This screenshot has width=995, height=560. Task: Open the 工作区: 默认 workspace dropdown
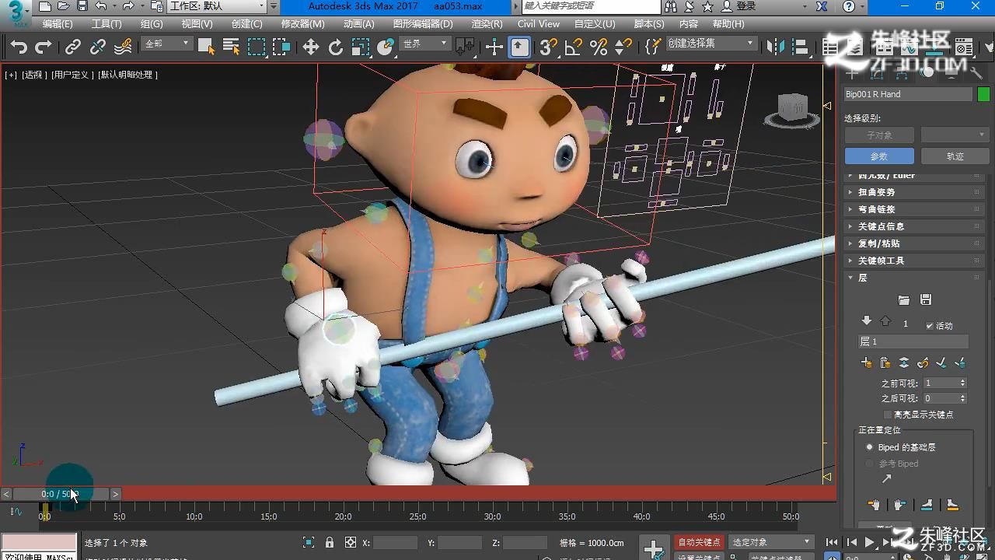pyautogui.click(x=218, y=6)
